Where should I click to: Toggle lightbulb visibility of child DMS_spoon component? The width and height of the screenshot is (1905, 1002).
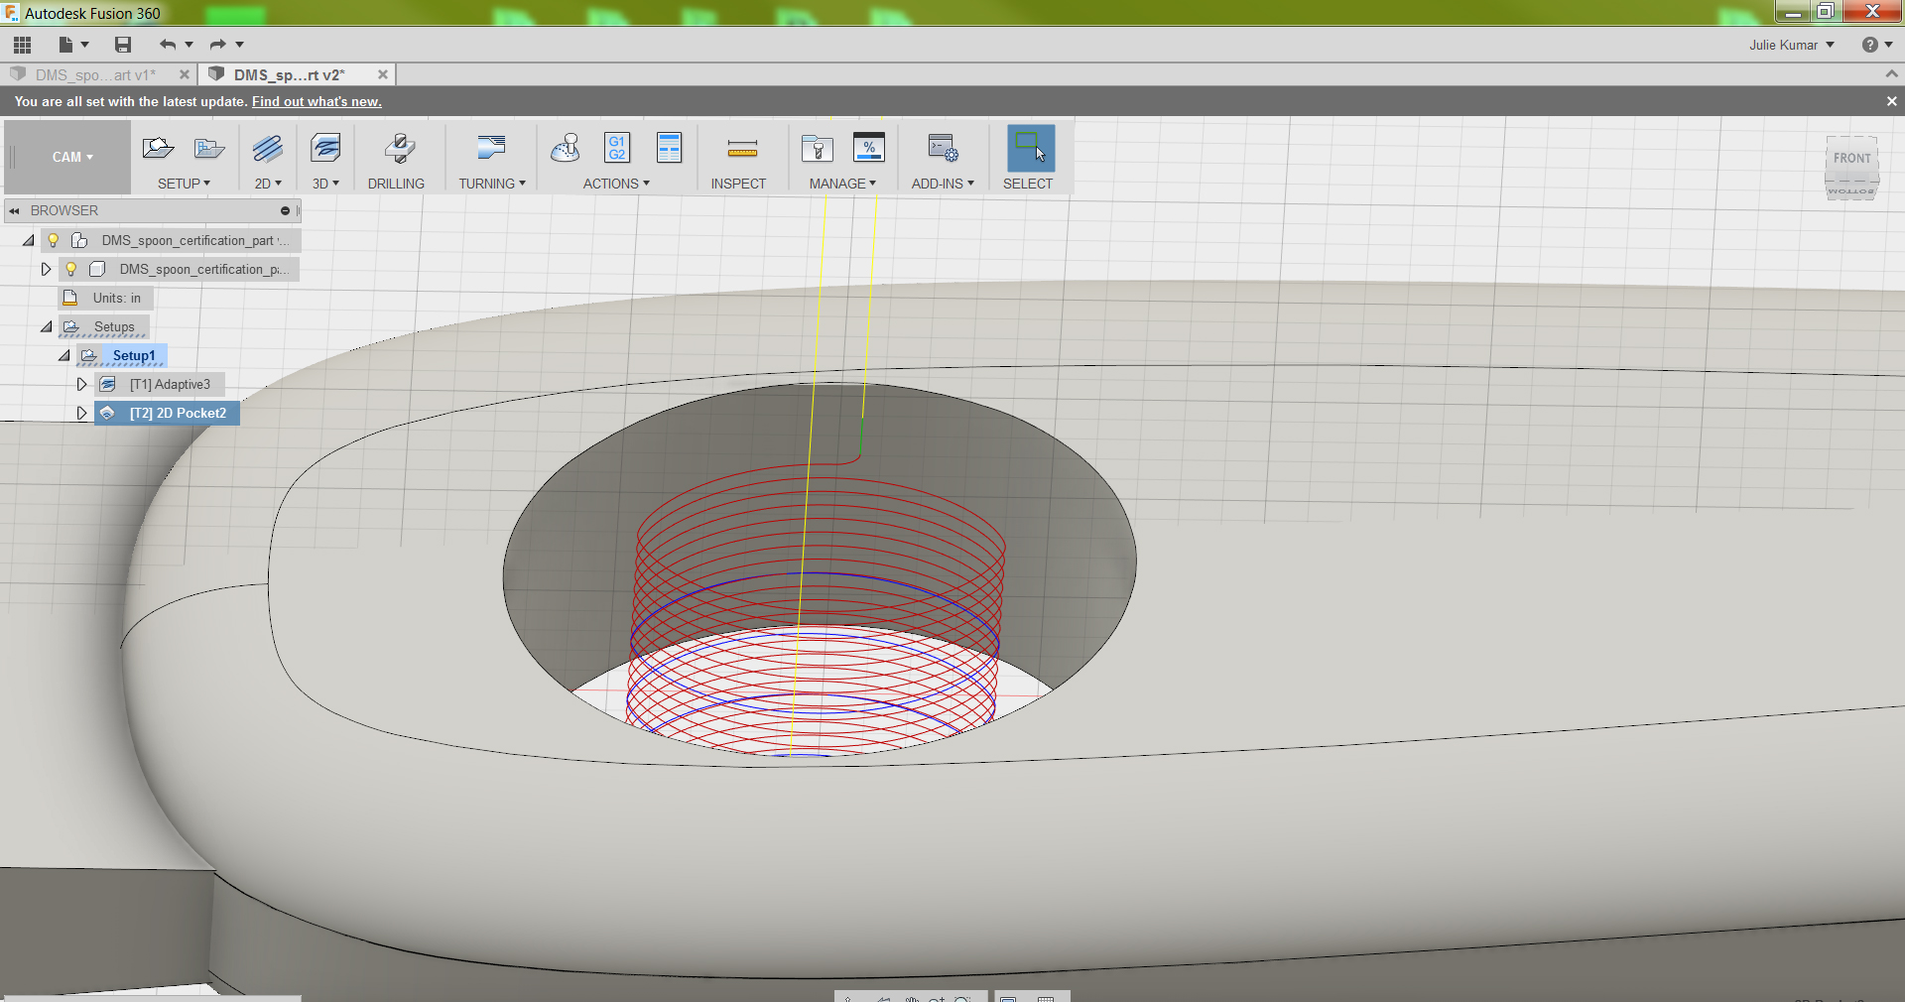tap(71, 269)
